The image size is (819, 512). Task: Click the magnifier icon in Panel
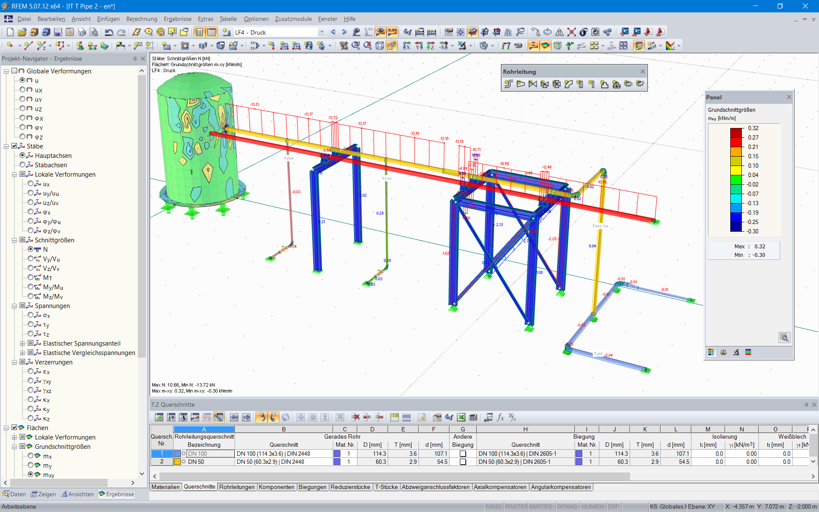pyautogui.click(x=784, y=337)
